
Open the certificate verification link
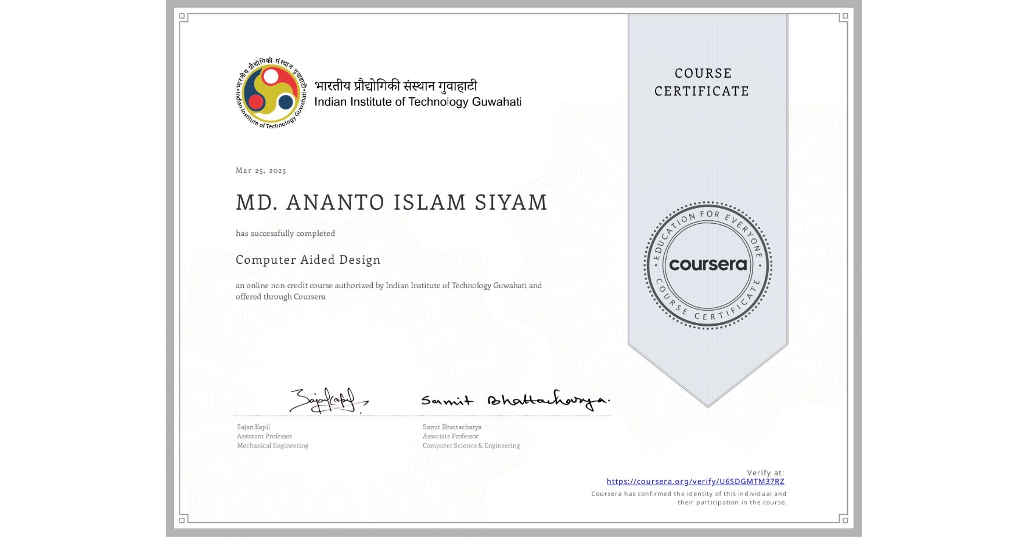click(695, 481)
